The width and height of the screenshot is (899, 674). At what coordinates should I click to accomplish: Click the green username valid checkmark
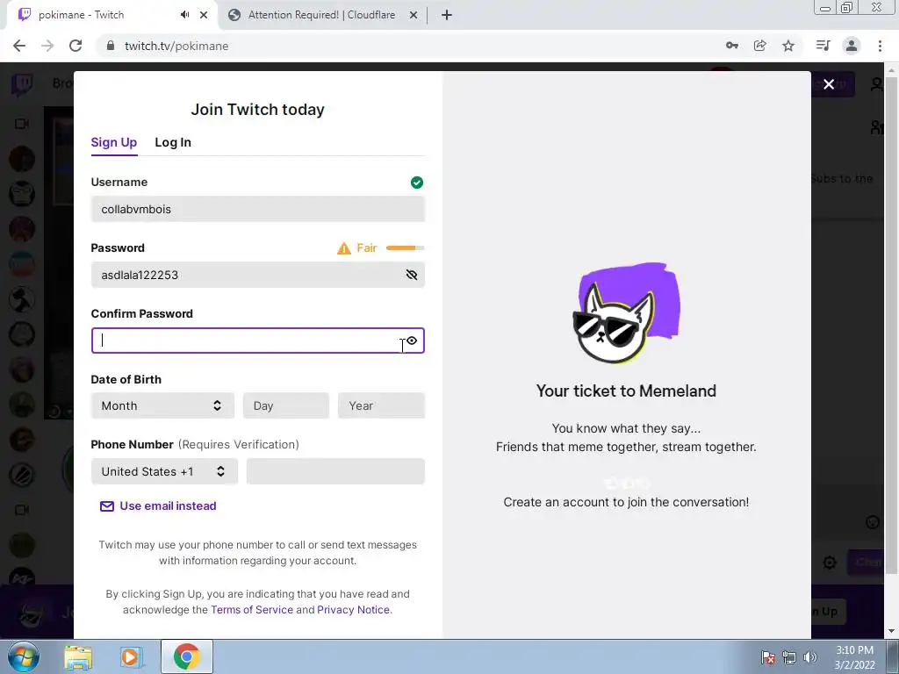click(x=417, y=183)
